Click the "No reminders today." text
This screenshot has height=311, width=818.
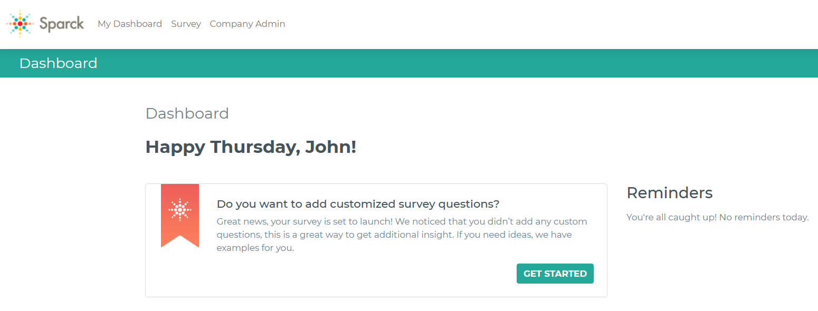point(764,217)
